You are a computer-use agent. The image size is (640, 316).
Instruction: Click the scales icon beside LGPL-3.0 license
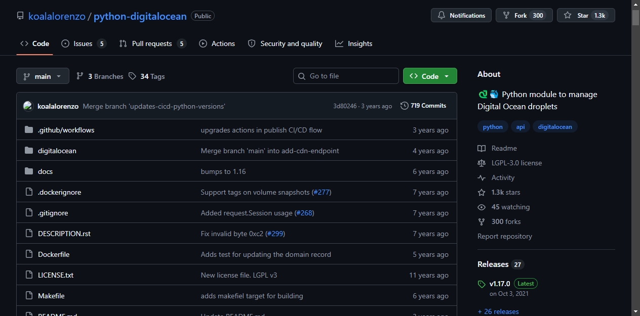[x=482, y=163]
